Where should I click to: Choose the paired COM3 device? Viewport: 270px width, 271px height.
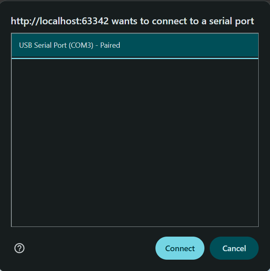(70, 45)
